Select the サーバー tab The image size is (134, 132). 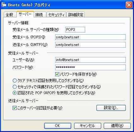(25, 14)
